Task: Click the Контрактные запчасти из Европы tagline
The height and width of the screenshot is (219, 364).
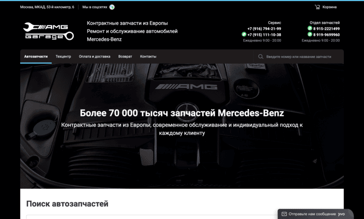Action: 127,23
